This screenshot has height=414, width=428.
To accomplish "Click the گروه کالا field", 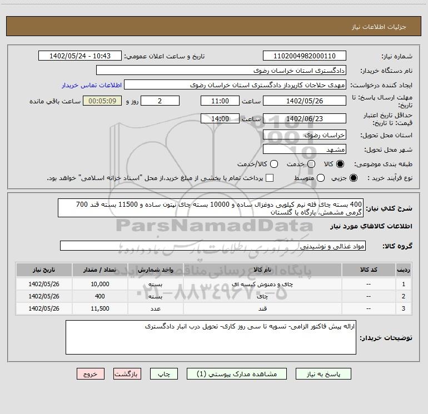I will [212, 246].
